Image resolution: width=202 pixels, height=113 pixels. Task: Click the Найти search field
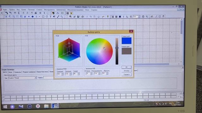(49, 78)
